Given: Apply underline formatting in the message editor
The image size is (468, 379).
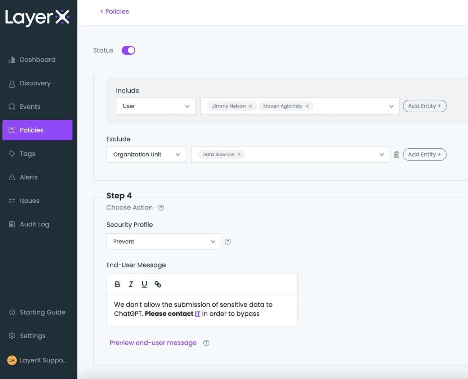Looking at the screenshot, I should coord(144,284).
